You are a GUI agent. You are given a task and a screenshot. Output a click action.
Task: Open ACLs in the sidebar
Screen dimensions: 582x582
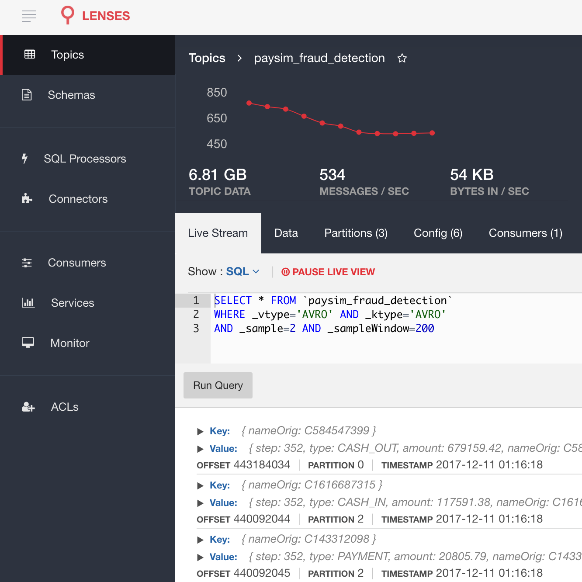87,407
